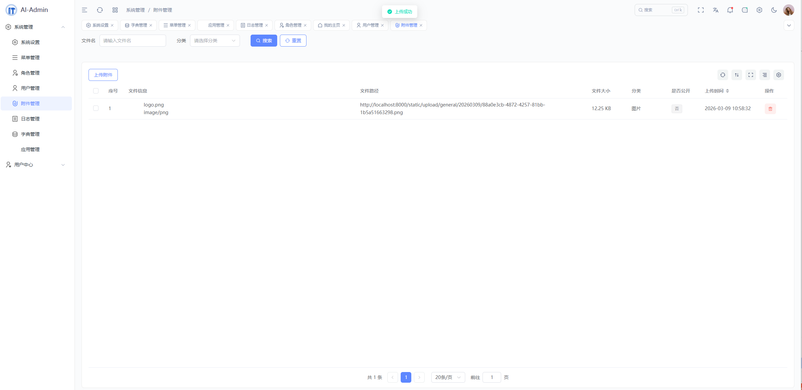
Task: Open 日志管理 in the sidebar
Action: 36,119
